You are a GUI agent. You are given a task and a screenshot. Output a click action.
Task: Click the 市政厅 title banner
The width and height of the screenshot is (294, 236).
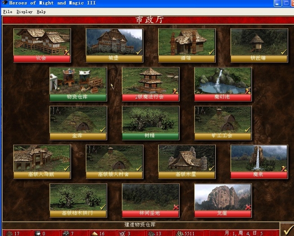pos(149,20)
